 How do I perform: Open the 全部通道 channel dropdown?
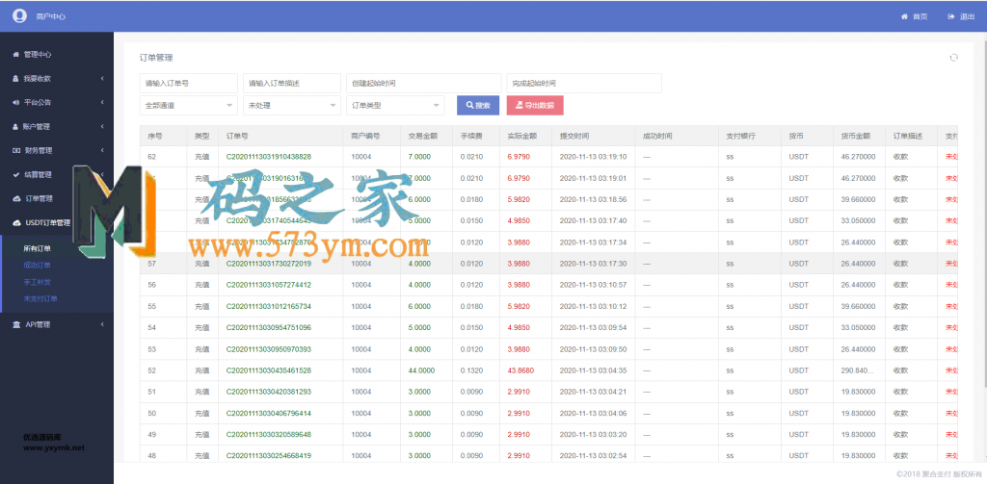[189, 106]
